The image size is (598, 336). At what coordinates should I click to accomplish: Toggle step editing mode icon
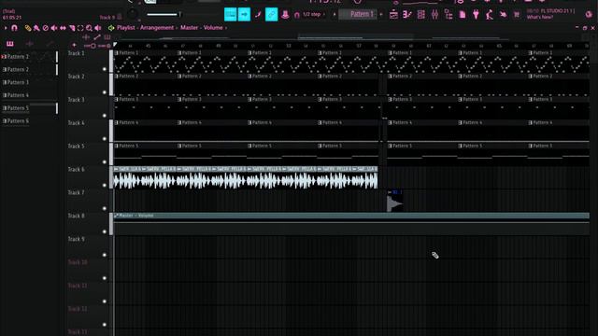258,15
